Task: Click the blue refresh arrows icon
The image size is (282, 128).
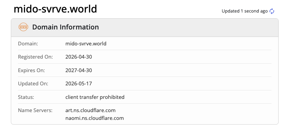Action: (x=272, y=11)
